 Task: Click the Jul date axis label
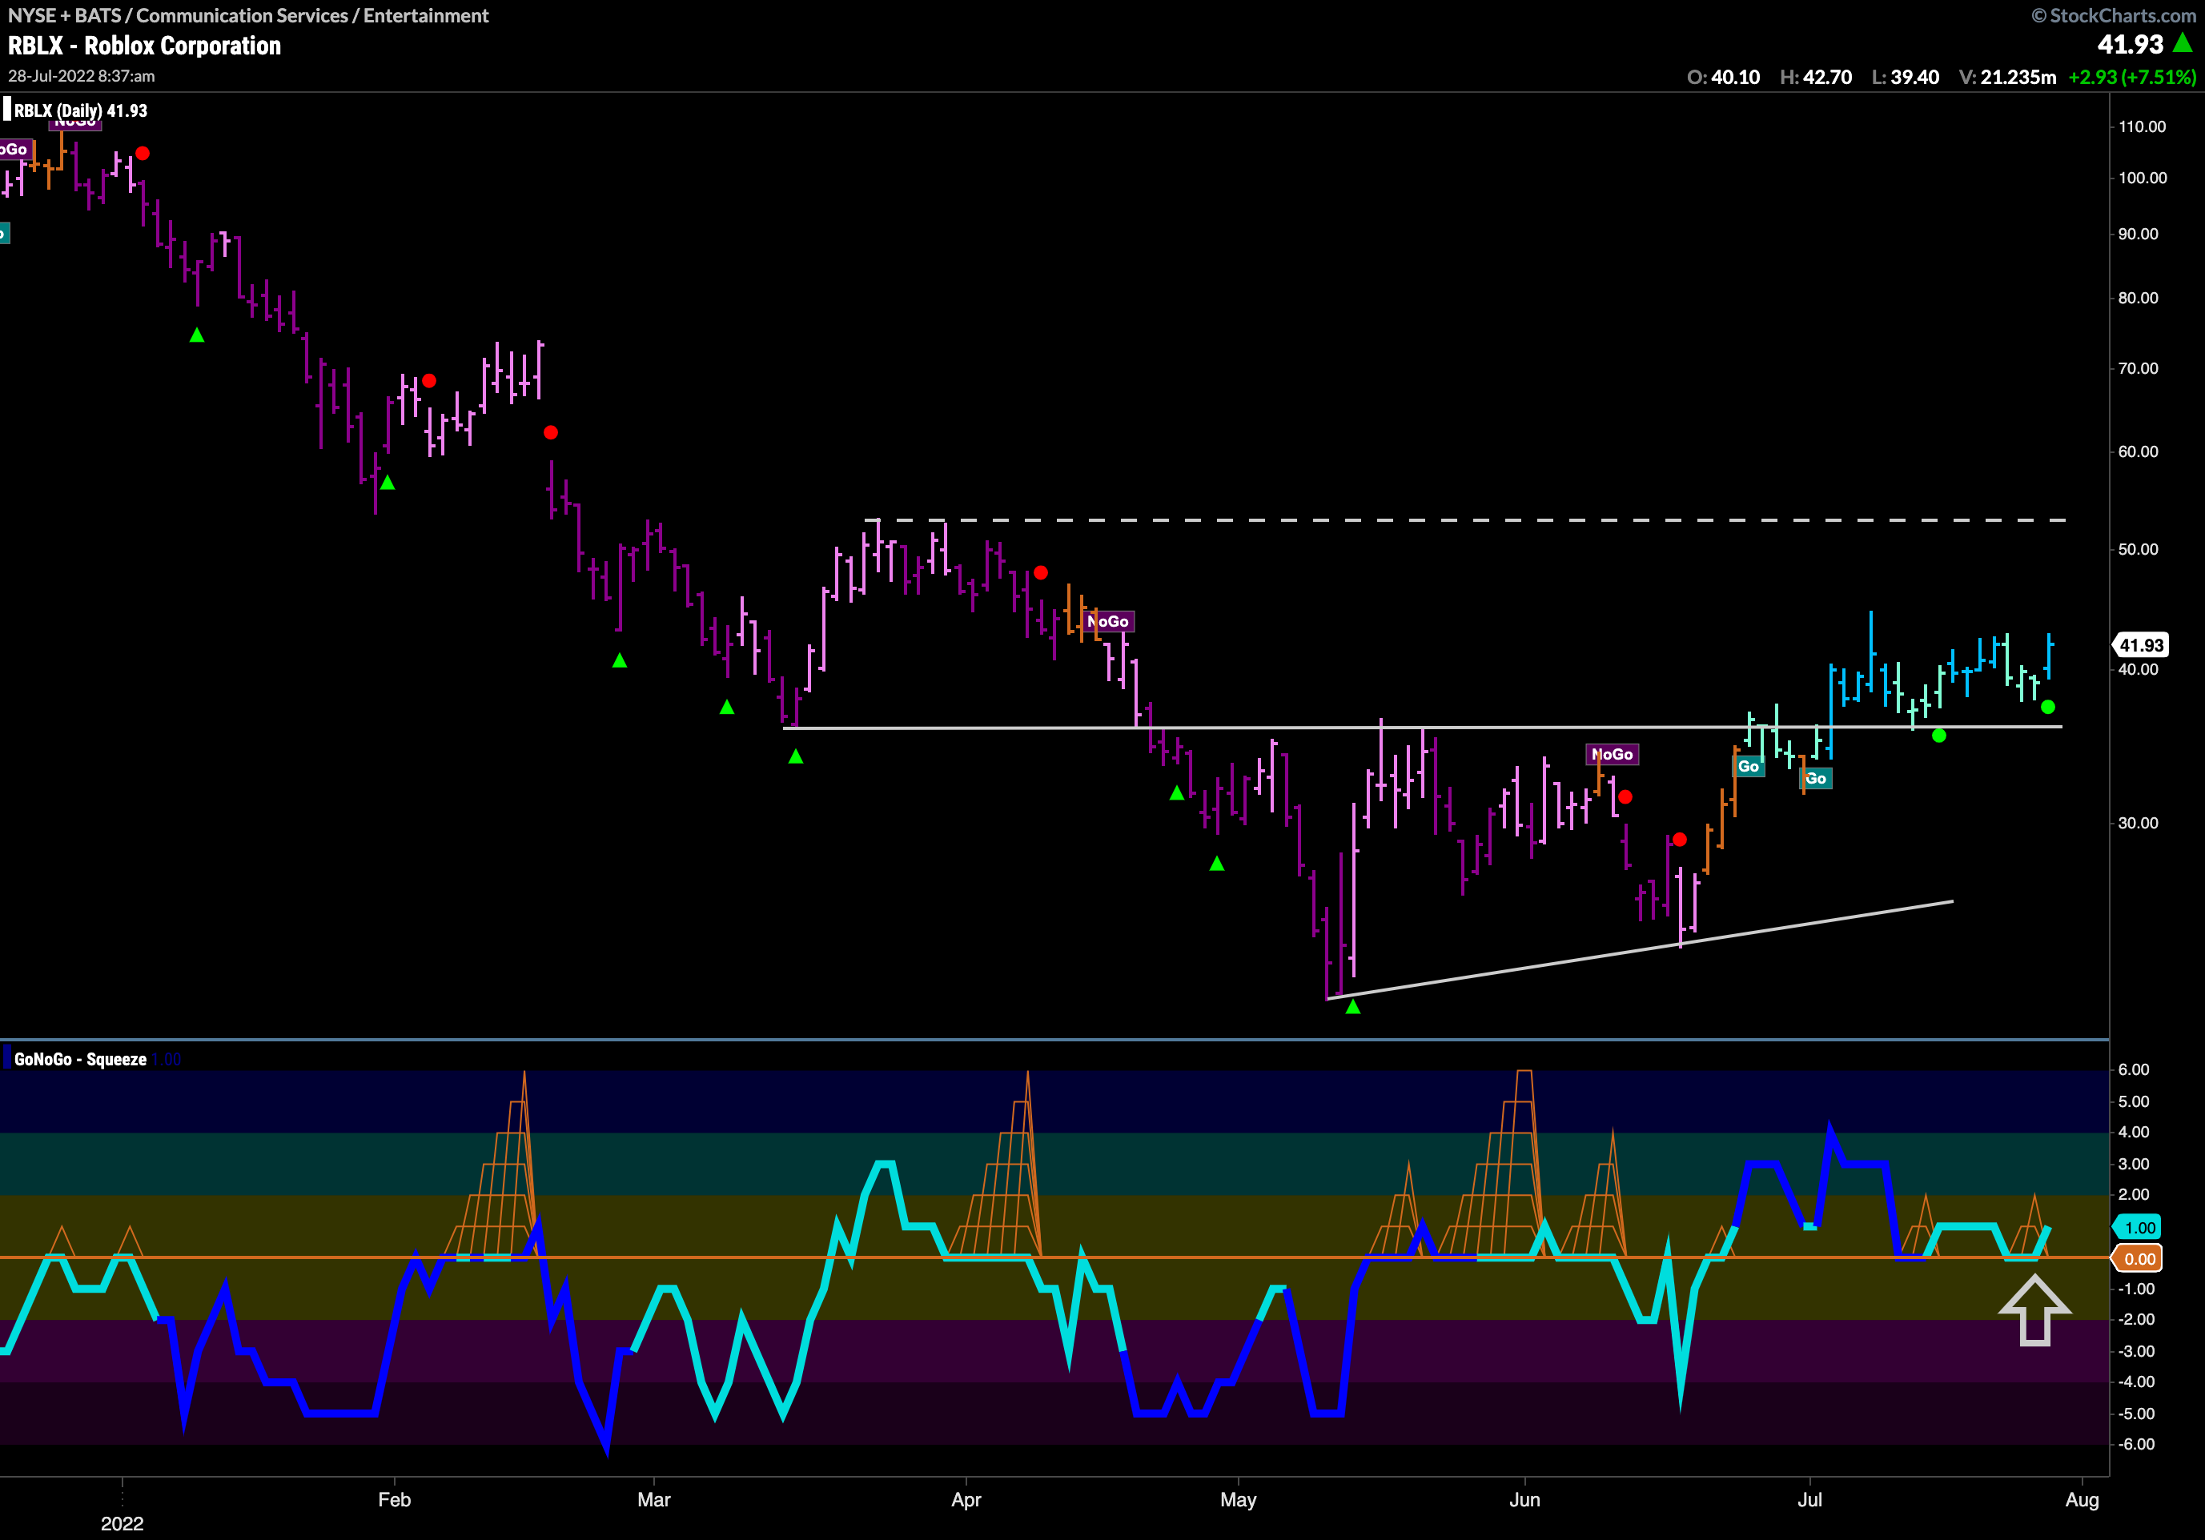pyautogui.click(x=1809, y=1500)
